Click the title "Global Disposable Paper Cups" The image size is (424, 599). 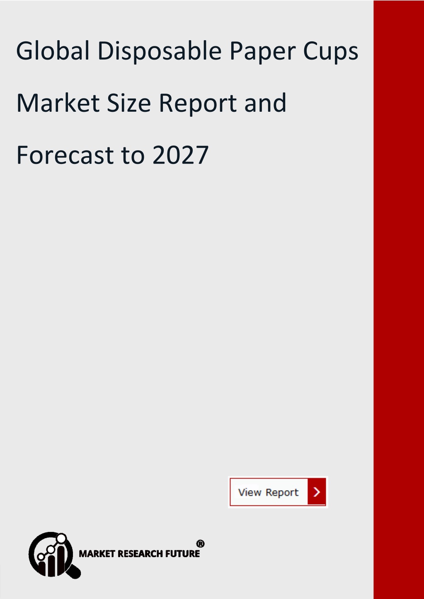point(187,51)
